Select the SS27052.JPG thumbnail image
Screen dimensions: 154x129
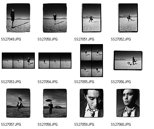[128, 18]
